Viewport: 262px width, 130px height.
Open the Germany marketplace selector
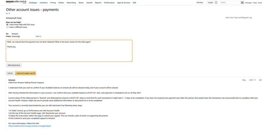200,3
